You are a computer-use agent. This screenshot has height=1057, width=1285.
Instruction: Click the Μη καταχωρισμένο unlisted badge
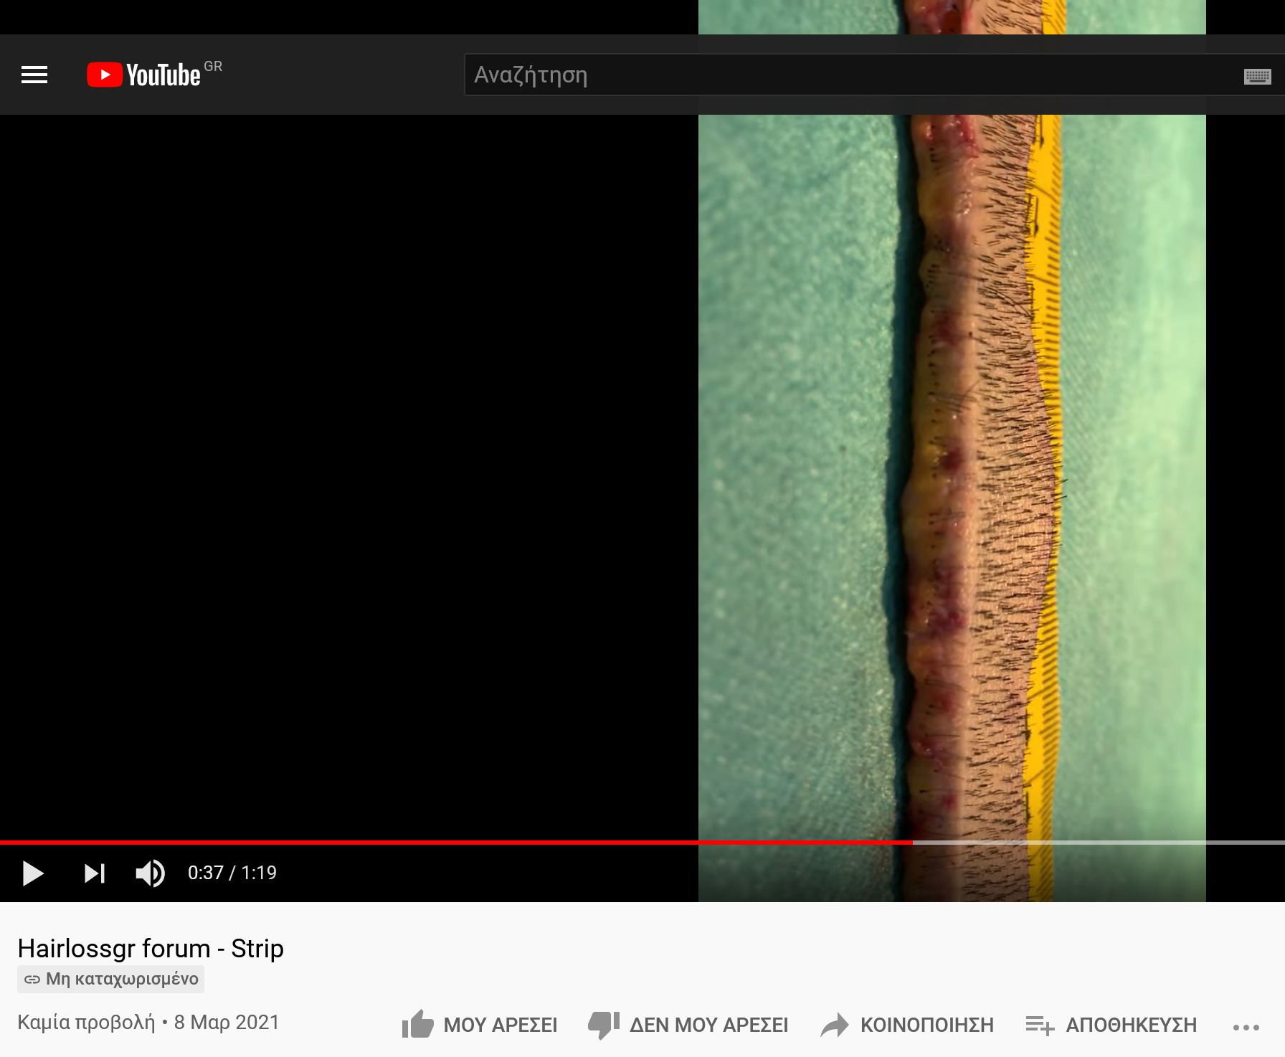click(x=111, y=979)
